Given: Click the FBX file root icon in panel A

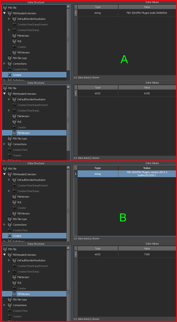Looking at the screenshot, I should 5,8.
